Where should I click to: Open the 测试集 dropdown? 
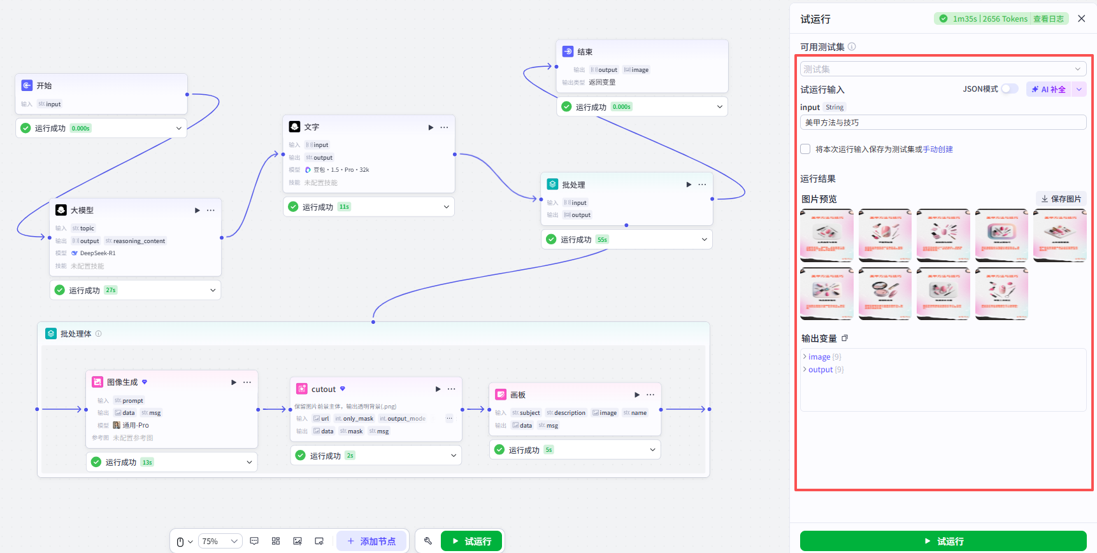coord(943,69)
